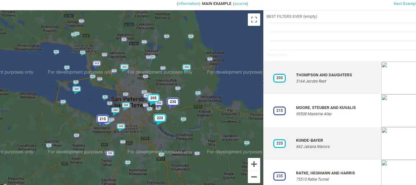Select the 23$ price marker on the map
Image resolution: width=416 pixels, height=185 pixels.
coord(173,102)
